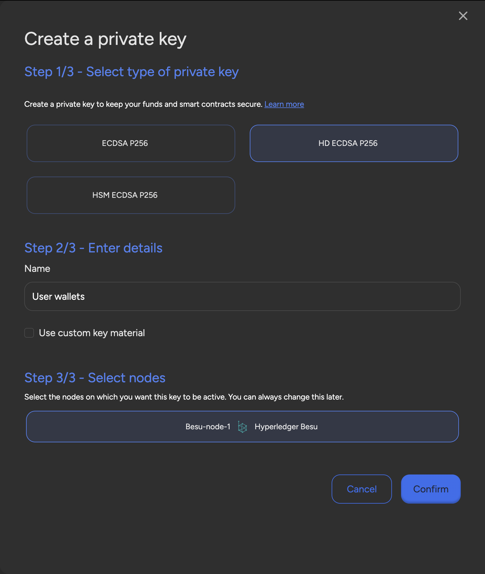This screenshot has width=485, height=574.
Task: Click the Hyperledger Besu label text
Action: [286, 427]
